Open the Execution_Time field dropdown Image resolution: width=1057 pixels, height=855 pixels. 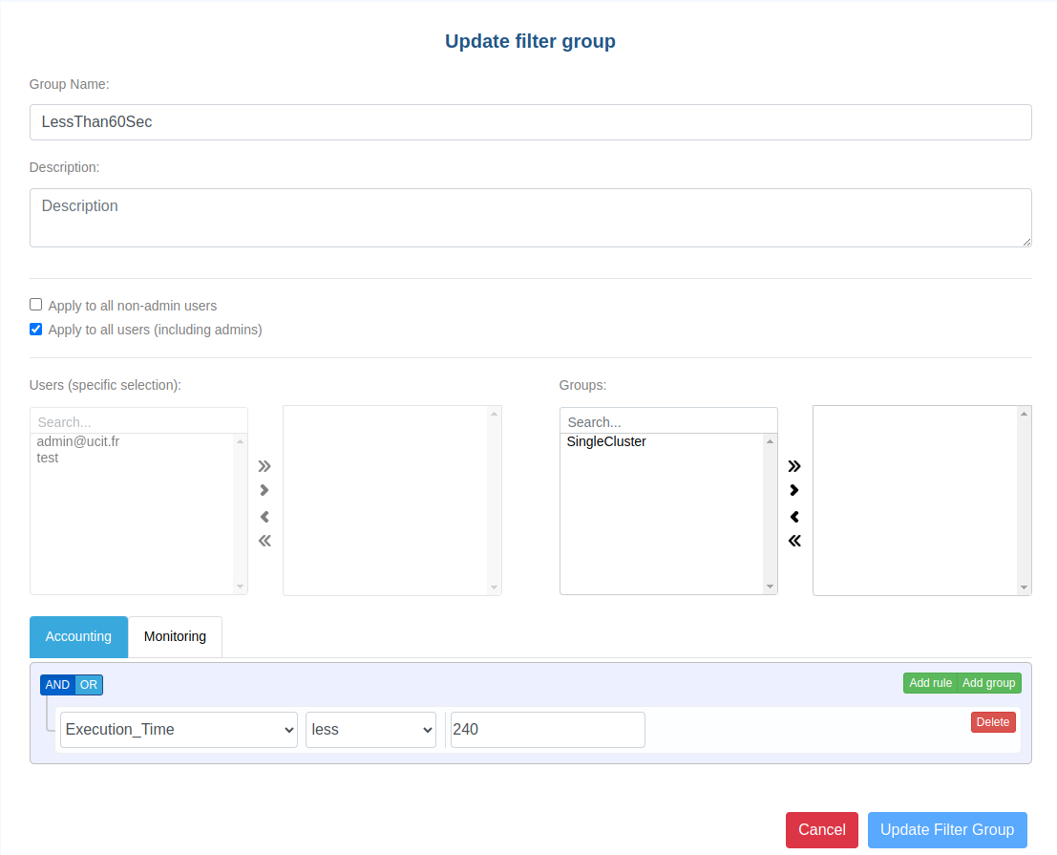(179, 730)
